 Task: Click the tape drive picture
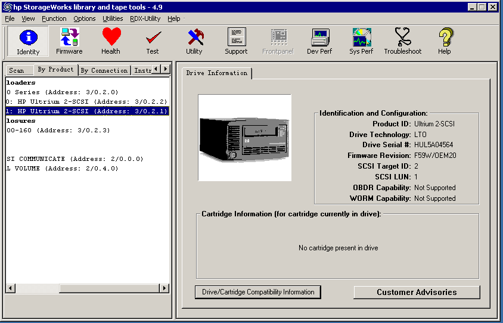pos(245,138)
